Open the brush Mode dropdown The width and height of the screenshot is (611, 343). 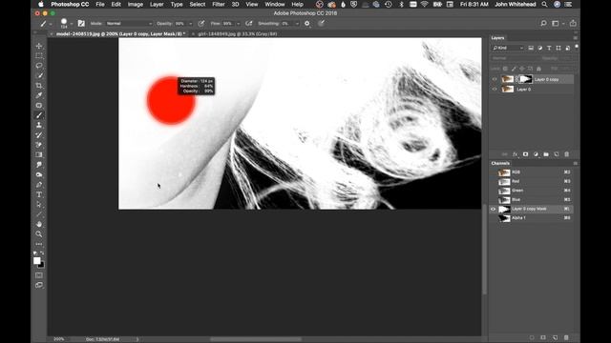point(129,23)
